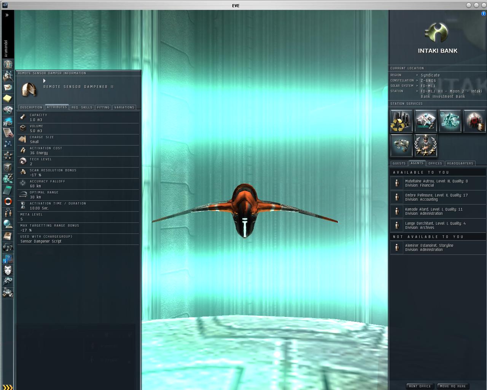This screenshot has height=390, width=487.
Task: Open the corporation stars icon
Action: [x=8, y=155]
